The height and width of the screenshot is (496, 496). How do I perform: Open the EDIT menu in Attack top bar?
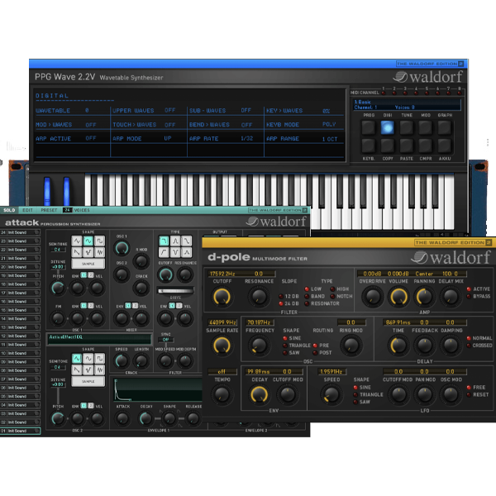[27, 210]
